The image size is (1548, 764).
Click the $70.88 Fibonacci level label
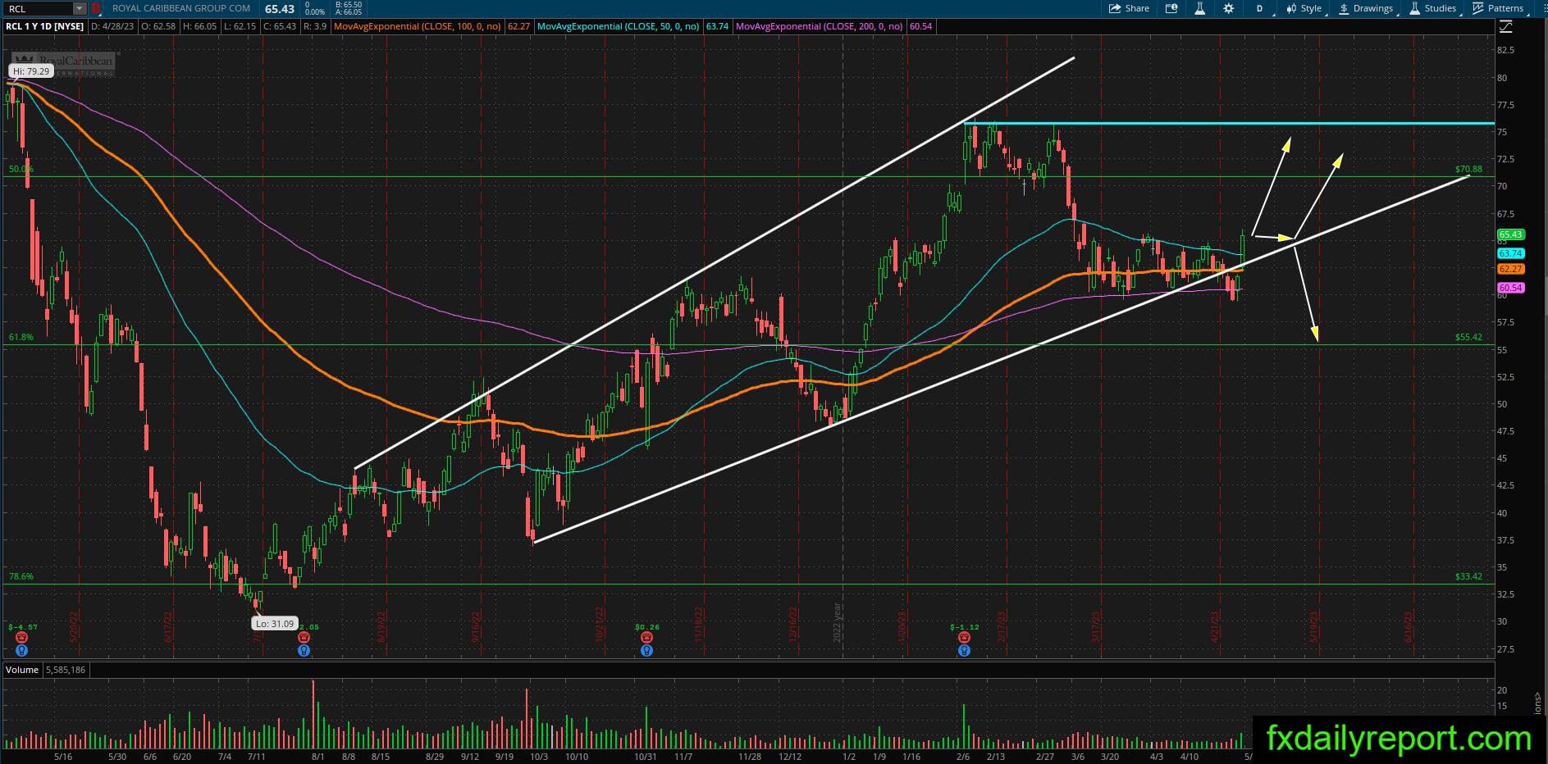1468,170
